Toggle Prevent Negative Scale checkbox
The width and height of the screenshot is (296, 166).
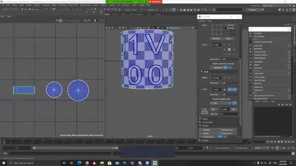click(211, 99)
